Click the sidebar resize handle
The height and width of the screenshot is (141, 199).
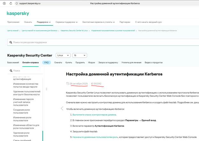pos(47,89)
